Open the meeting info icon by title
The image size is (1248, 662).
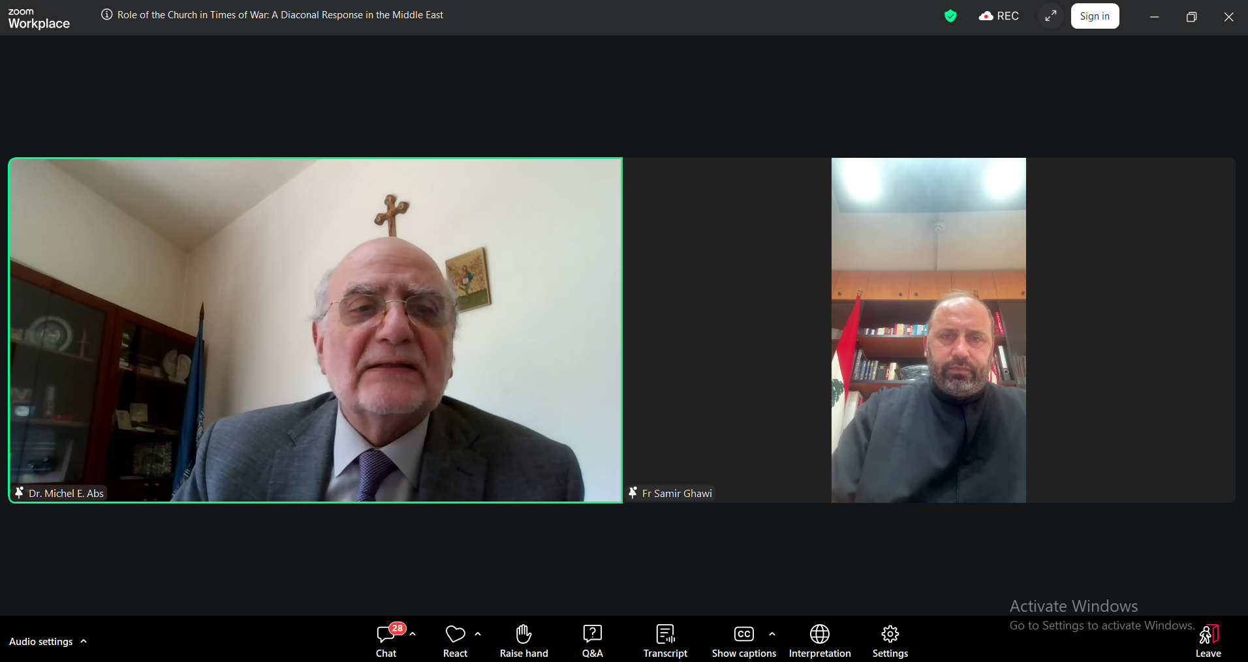(107, 14)
